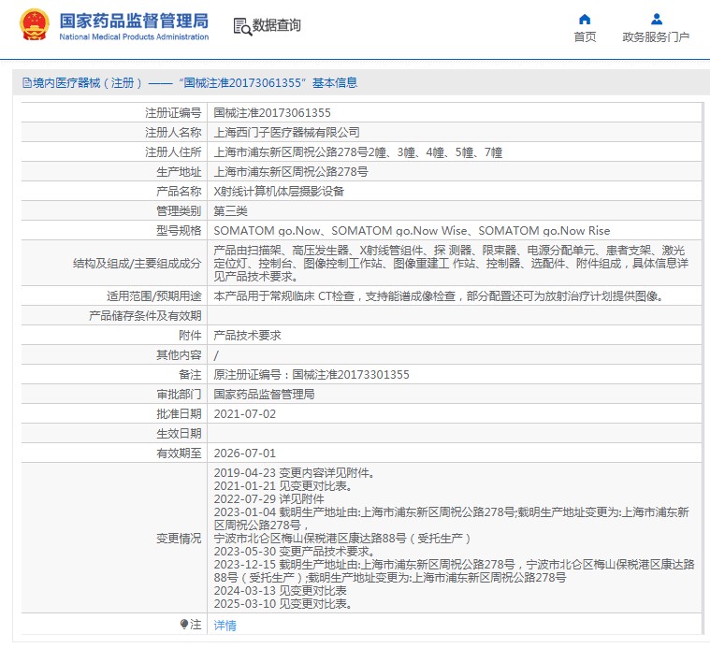This screenshot has width=710, height=648.
Task: Click change entry 2022-07-29 详见附件
Action: (269, 499)
